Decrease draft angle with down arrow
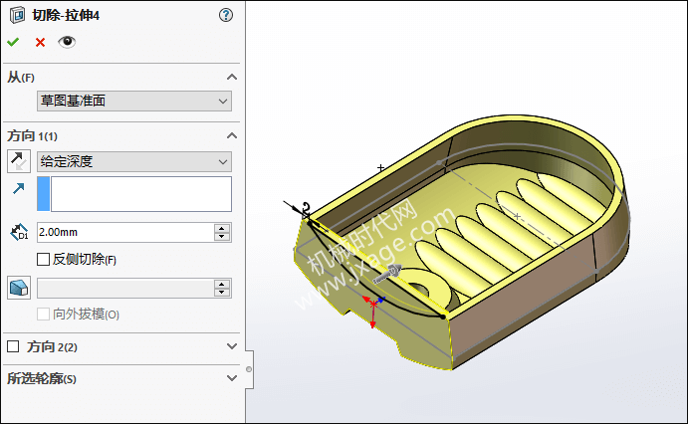Image resolution: width=688 pixels, height=424 pixels. (222, 293)
